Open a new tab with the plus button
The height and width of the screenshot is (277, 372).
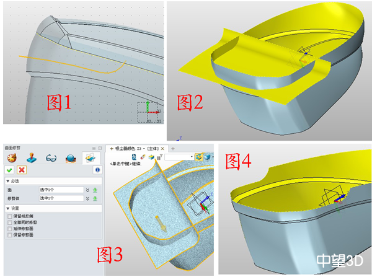click(173, 149)
